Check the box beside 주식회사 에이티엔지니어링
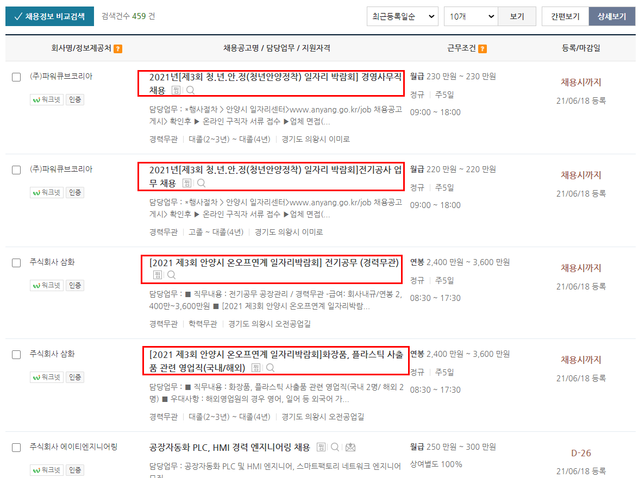Screen dimensions: 639x478 pos(16,448)
